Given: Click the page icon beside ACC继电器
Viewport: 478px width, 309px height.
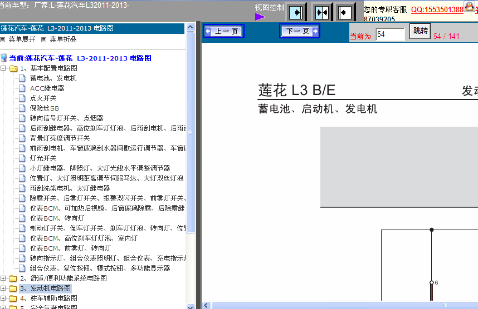Looking at the screenshot, I should tap(22, 88).
